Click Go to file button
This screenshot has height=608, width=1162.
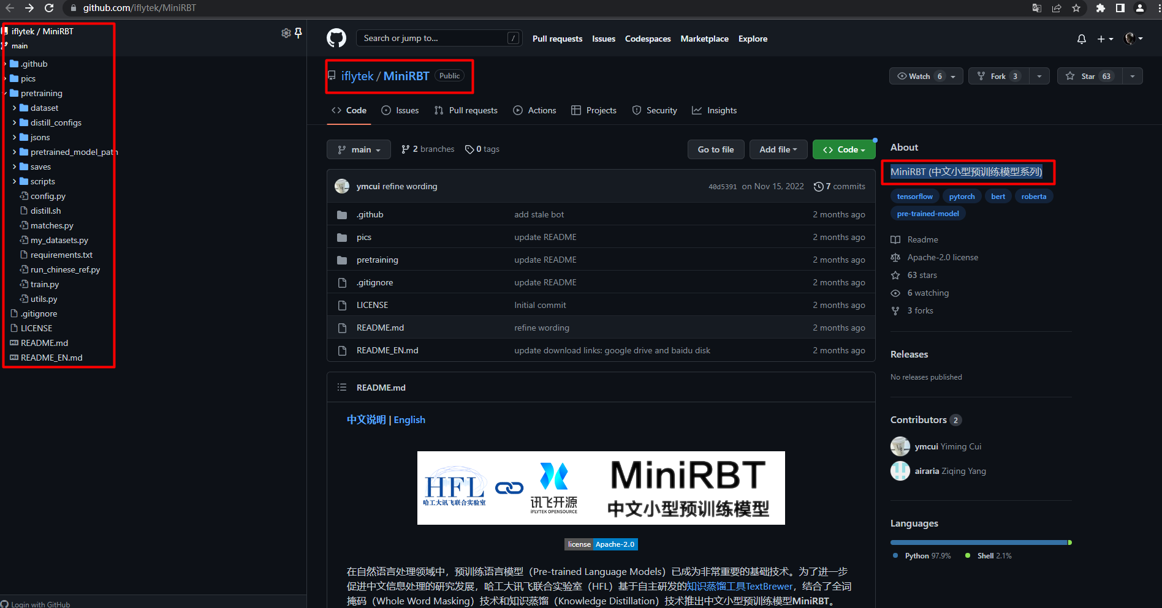point(716,149)
